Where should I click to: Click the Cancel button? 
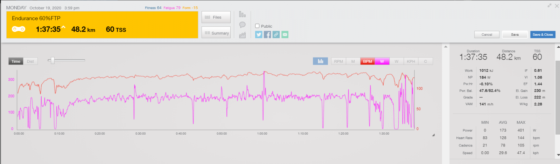[x=486, y=35]
